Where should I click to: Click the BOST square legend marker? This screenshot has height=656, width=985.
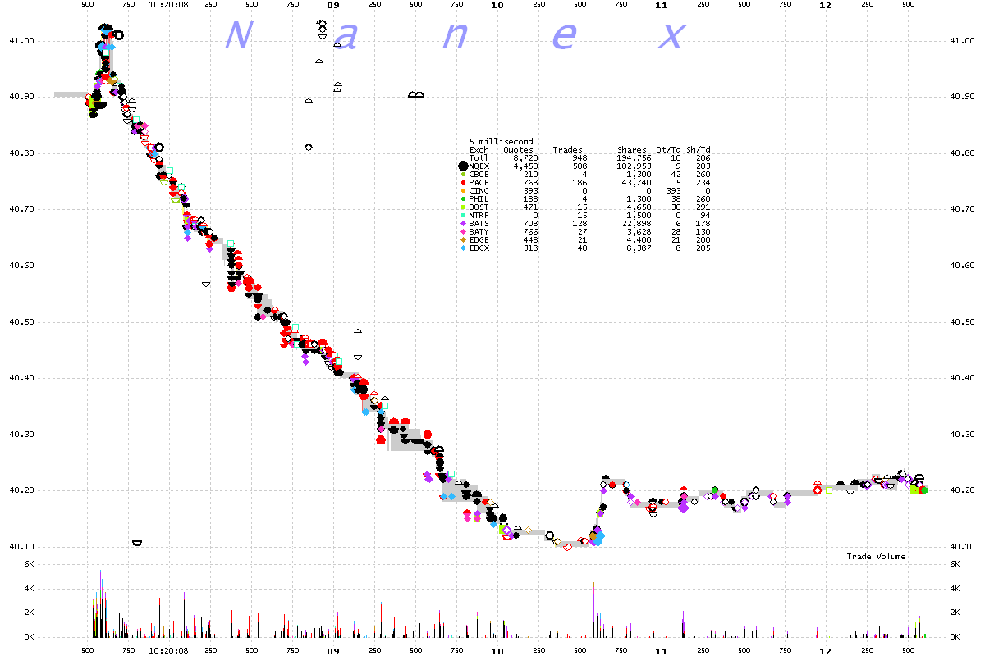[x=462, y=207]
